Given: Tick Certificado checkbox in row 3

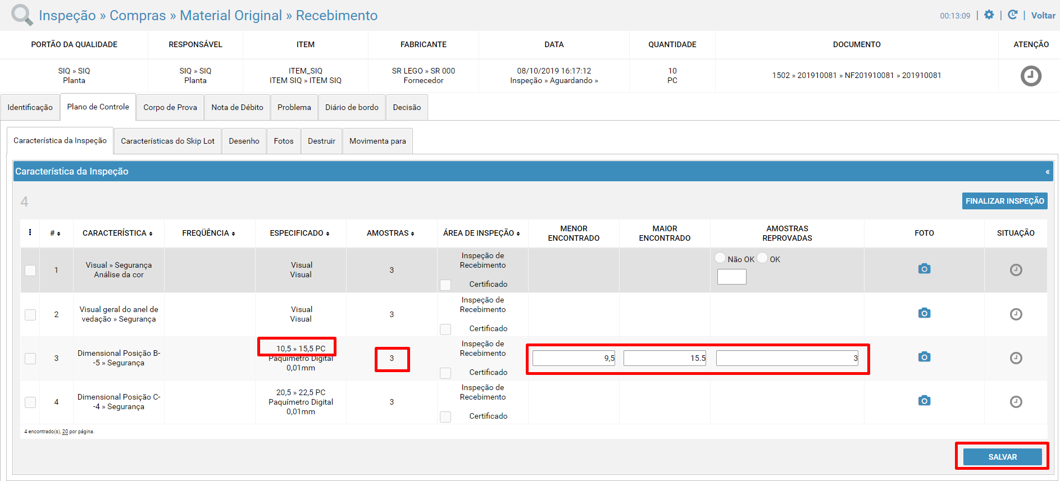Looking at the screenshot, I should tap(445, 373).
